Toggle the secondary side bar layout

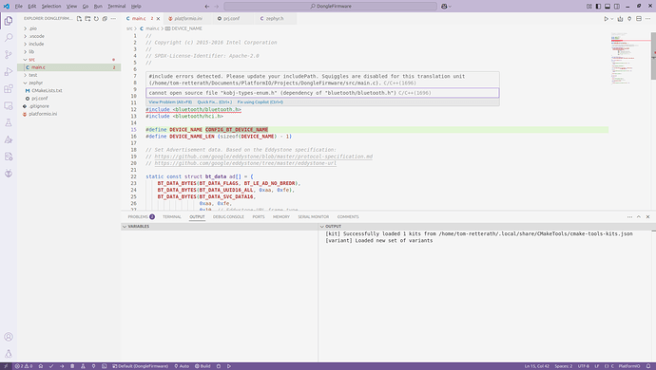point(617,7)
